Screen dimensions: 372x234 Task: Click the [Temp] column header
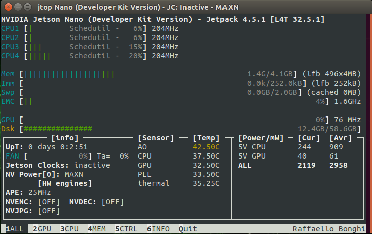[206, 138]
